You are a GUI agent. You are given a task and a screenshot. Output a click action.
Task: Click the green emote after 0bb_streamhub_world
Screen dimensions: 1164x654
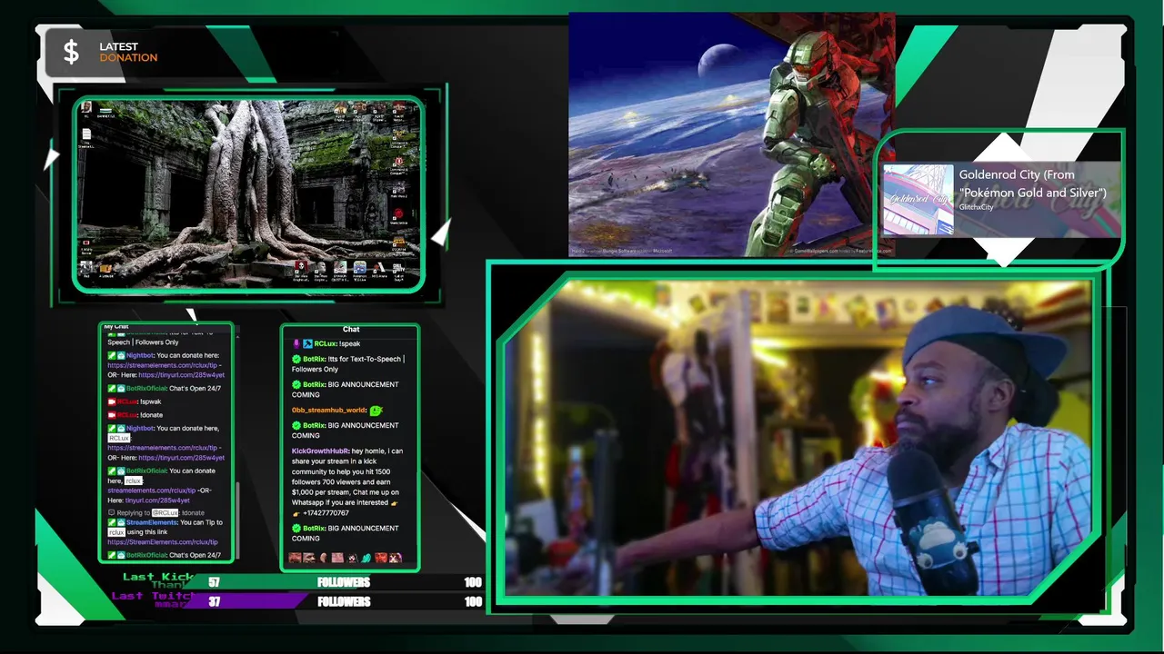click(x=376, y=411)
